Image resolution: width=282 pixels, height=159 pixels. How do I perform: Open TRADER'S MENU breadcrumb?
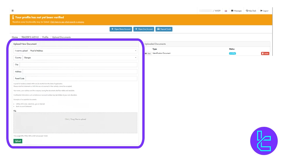[30, 37]
